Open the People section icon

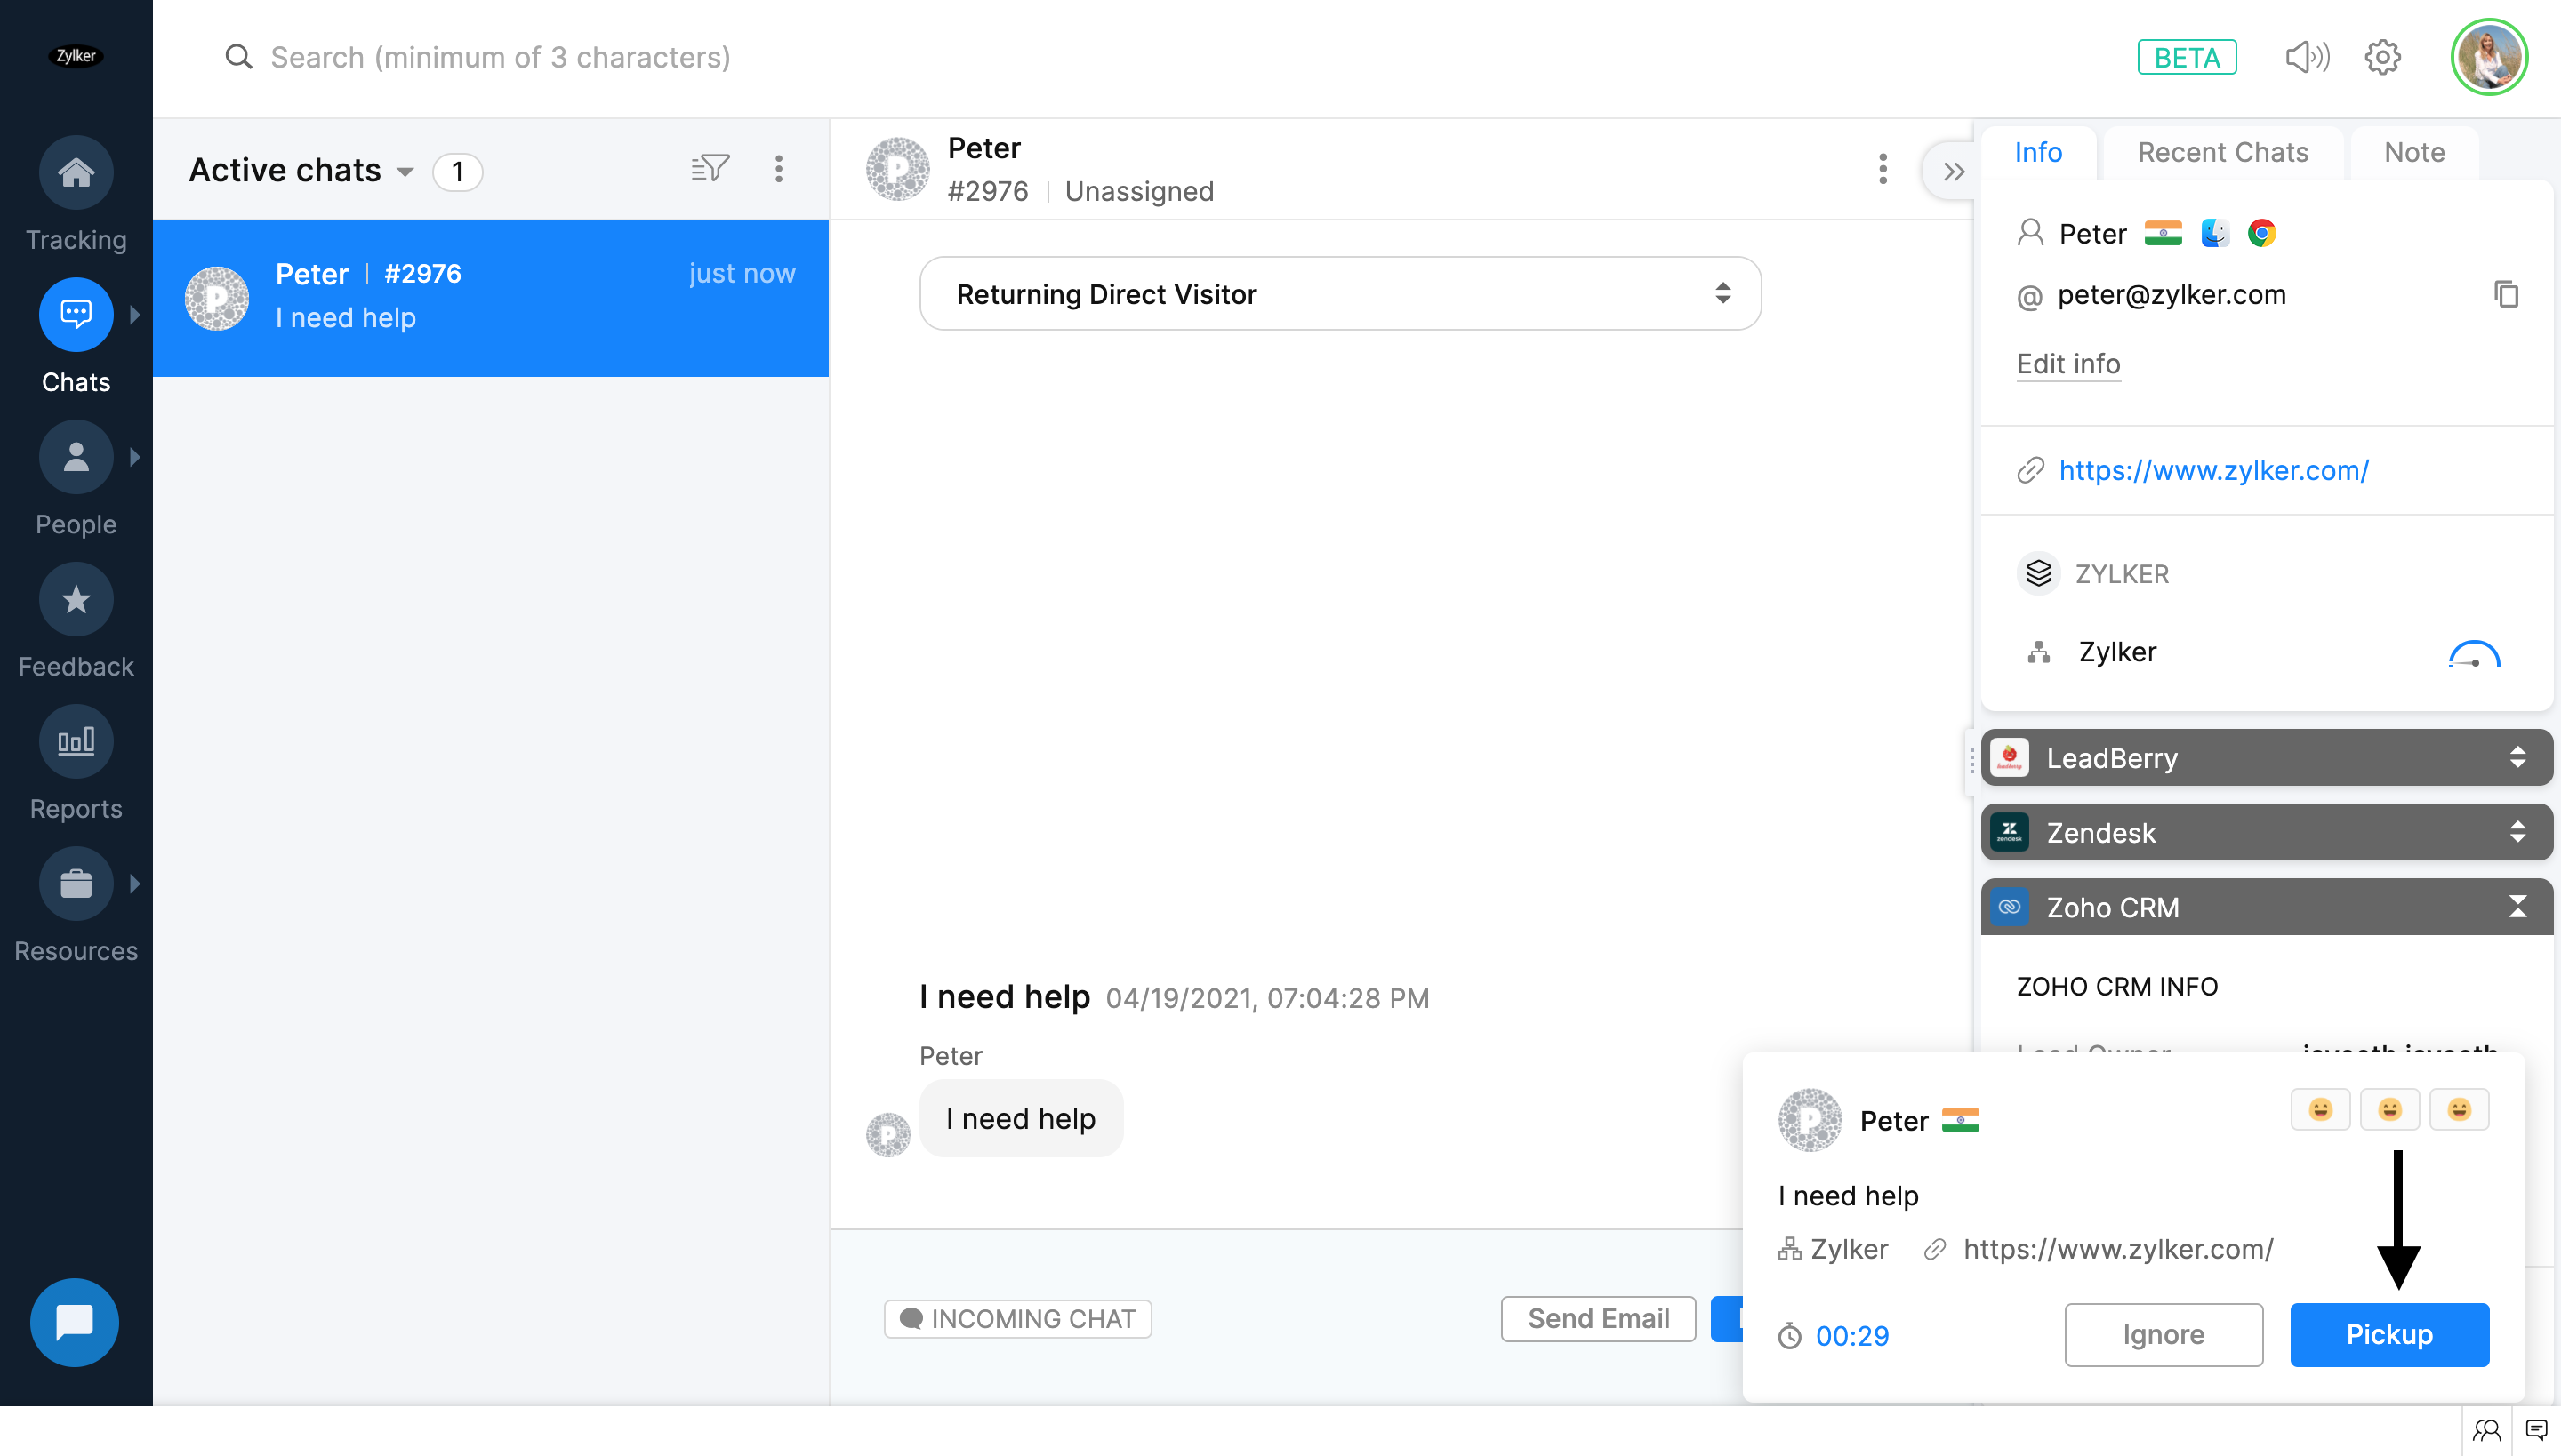(x=76, y=457)
